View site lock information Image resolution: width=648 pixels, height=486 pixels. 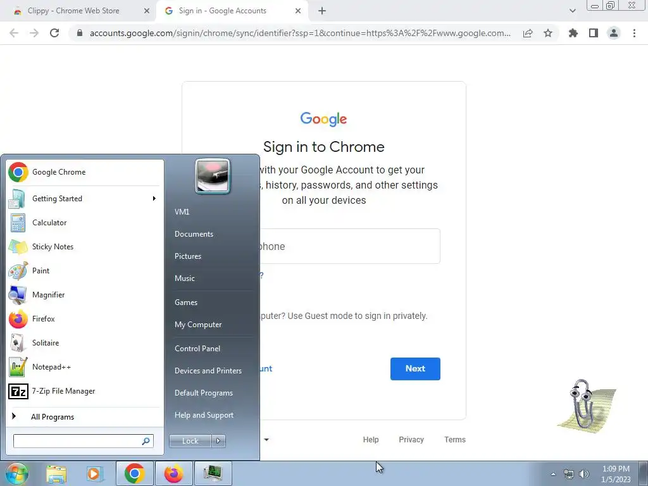click(x=80, y=33)
